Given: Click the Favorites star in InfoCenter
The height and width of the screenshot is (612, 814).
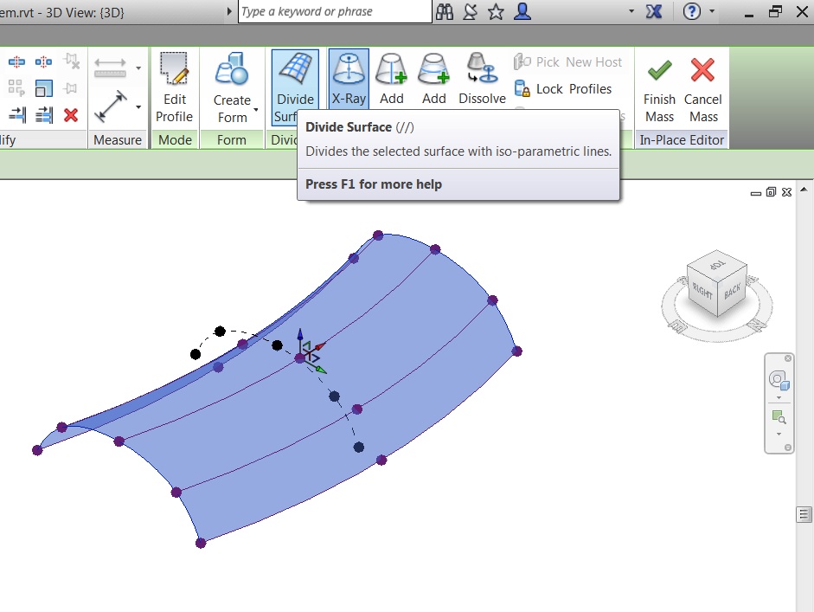Looking at the screenshot, I should click(x=495, y=12).
